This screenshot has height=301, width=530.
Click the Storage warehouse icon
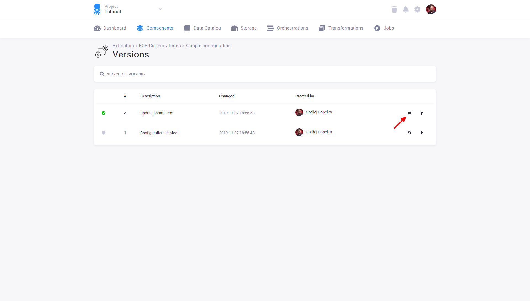(x=234, y=28)
